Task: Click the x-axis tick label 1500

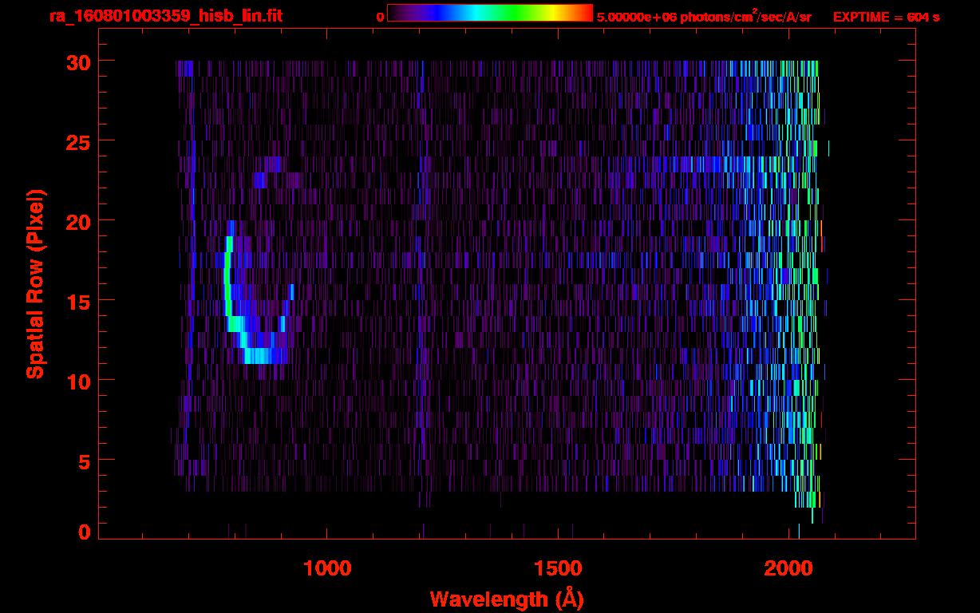Action: click(558, 568)
